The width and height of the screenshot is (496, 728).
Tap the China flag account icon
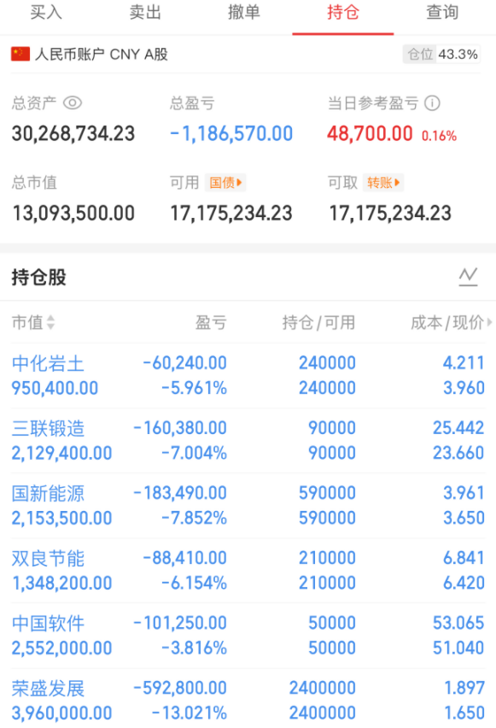coord(20,54)
